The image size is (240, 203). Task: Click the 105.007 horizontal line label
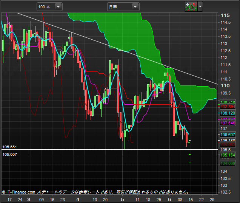9,154
